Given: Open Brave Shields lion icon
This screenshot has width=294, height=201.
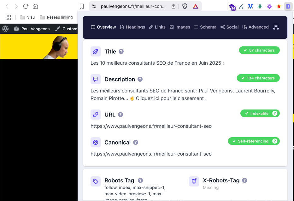Looking at the screenshot, I should click(x=185, y=6).
